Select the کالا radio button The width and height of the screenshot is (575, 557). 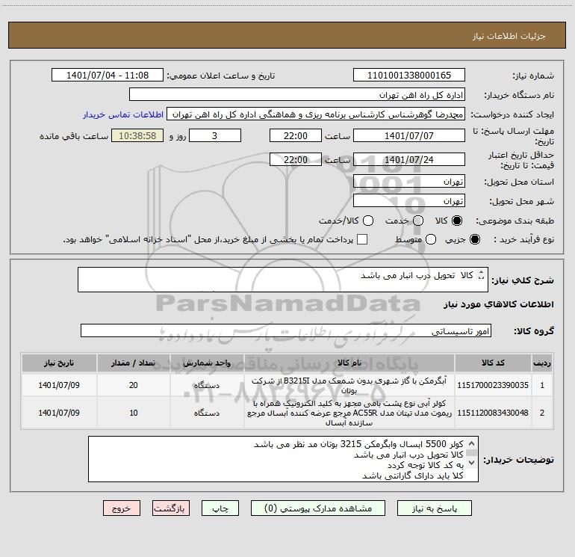tap(457, 221)
